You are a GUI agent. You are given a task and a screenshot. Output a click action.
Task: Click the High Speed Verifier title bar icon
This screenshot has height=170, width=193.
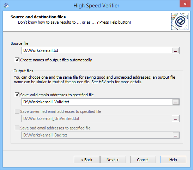pos(6,6)
